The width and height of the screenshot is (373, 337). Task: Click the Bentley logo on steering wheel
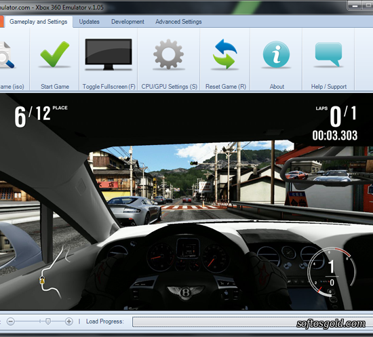point(185,292)
